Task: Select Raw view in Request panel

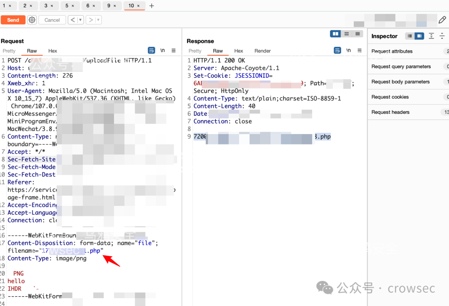Action: [x=32, y=51]
